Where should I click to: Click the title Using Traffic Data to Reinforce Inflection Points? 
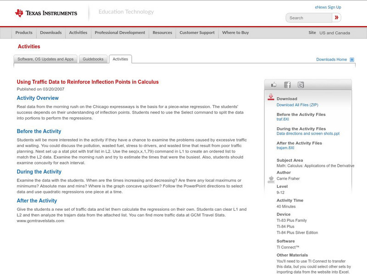(x=88, y=82)
